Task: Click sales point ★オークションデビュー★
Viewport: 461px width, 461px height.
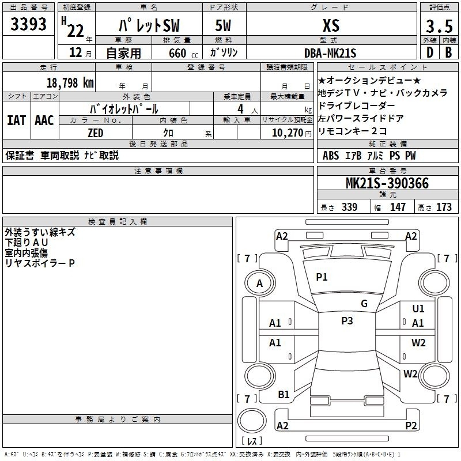Action: pyautogui.click(x=369, y=80)
